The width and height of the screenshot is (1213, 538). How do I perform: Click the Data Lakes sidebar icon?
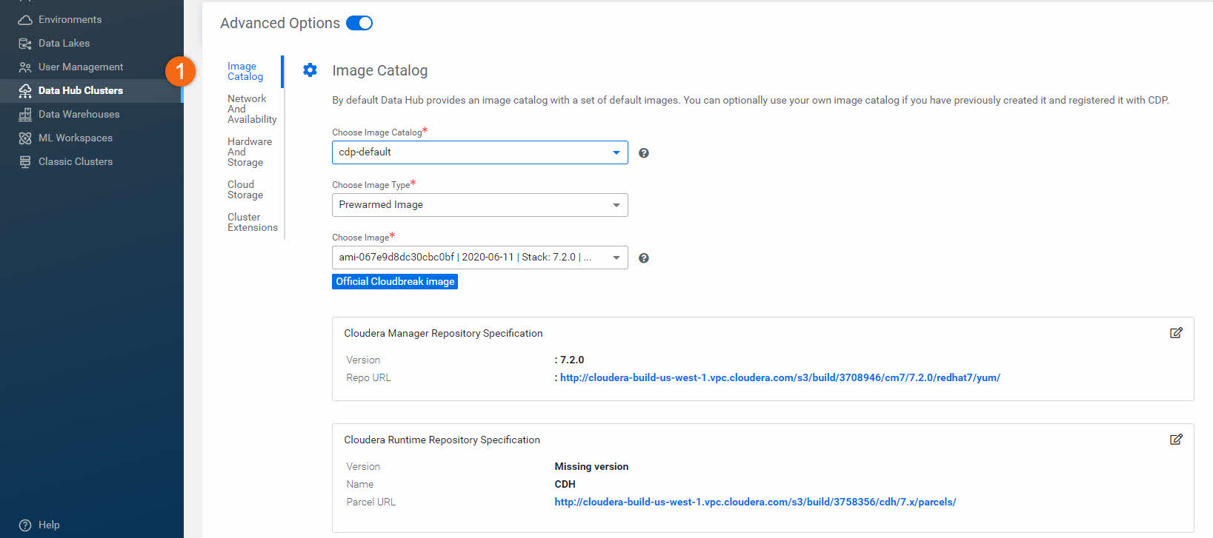tap(25, 44)
